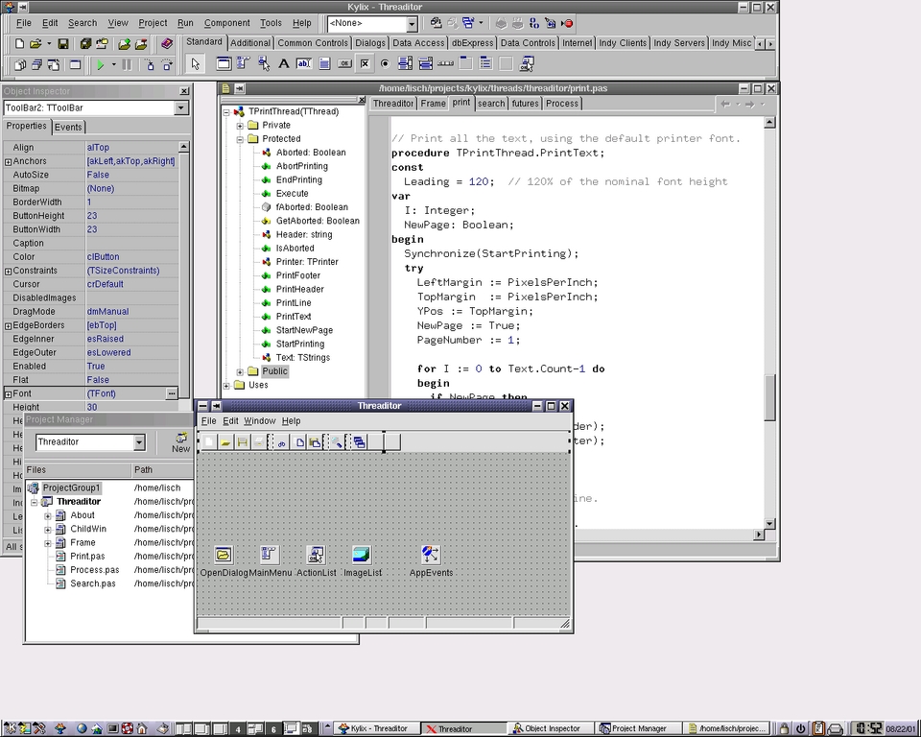Open a project with the Open folder toolbar icon
921x737 pixels.
click(x=35, y=42)
